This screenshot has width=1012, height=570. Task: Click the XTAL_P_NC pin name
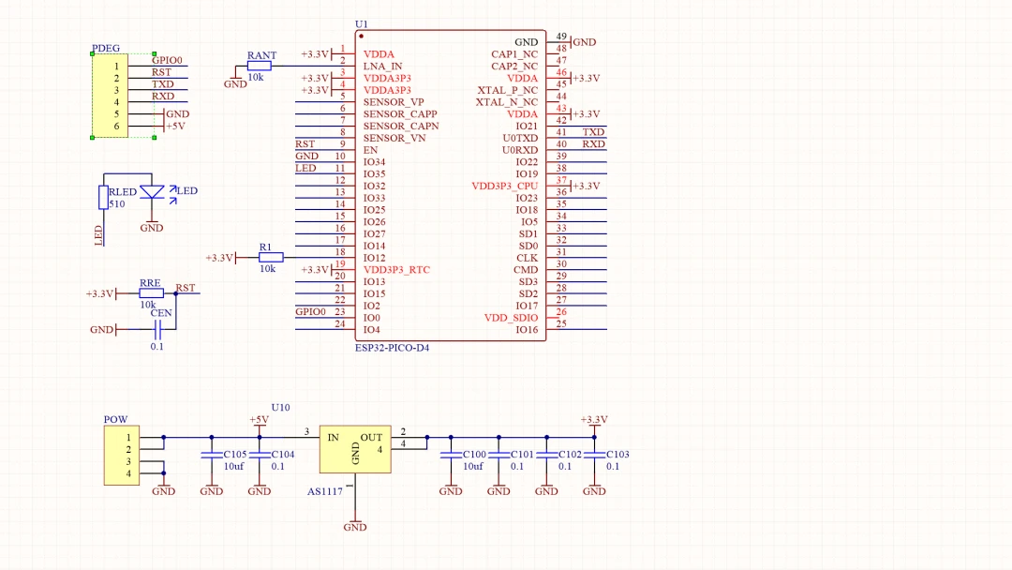click(507, 90)
